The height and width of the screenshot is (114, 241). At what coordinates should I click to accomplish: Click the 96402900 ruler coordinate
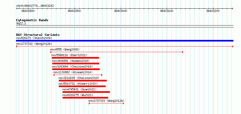[74, 11]
